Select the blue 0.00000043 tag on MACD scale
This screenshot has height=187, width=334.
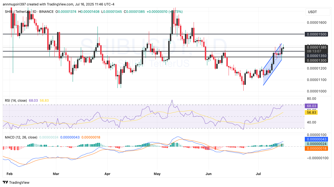coord(317,139)
